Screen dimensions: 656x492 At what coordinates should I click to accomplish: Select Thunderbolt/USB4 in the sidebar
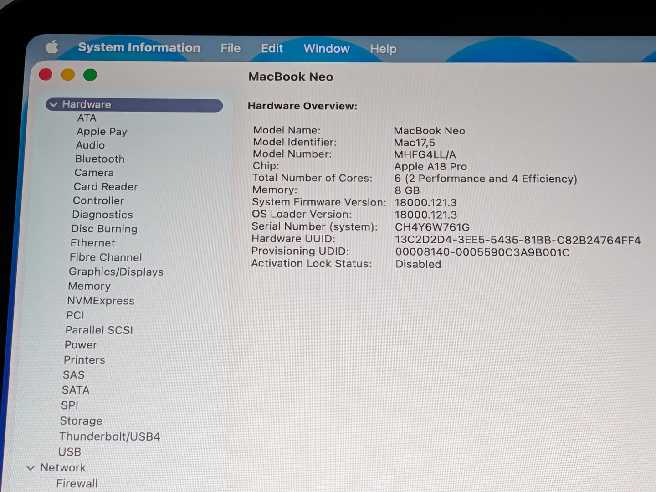(x=110, y=436)
